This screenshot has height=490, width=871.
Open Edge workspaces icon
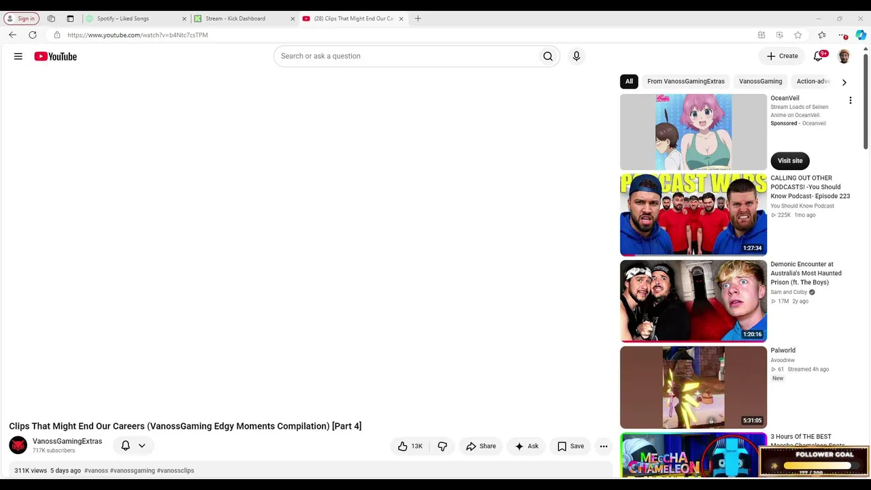click(x=51, y=18)
